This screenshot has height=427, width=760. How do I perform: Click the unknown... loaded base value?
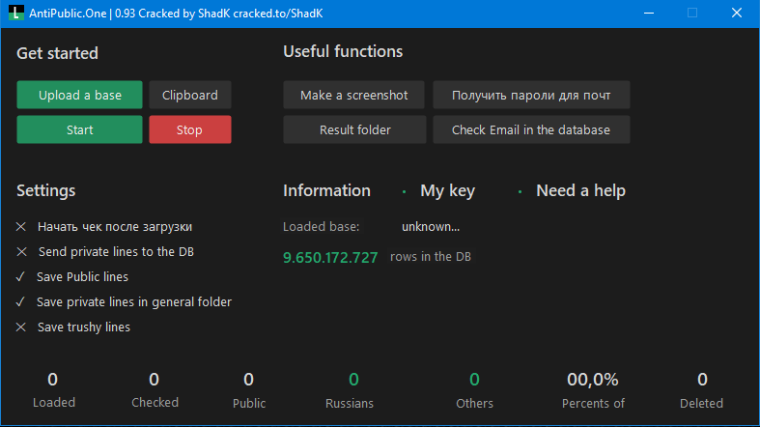(431, 226)
